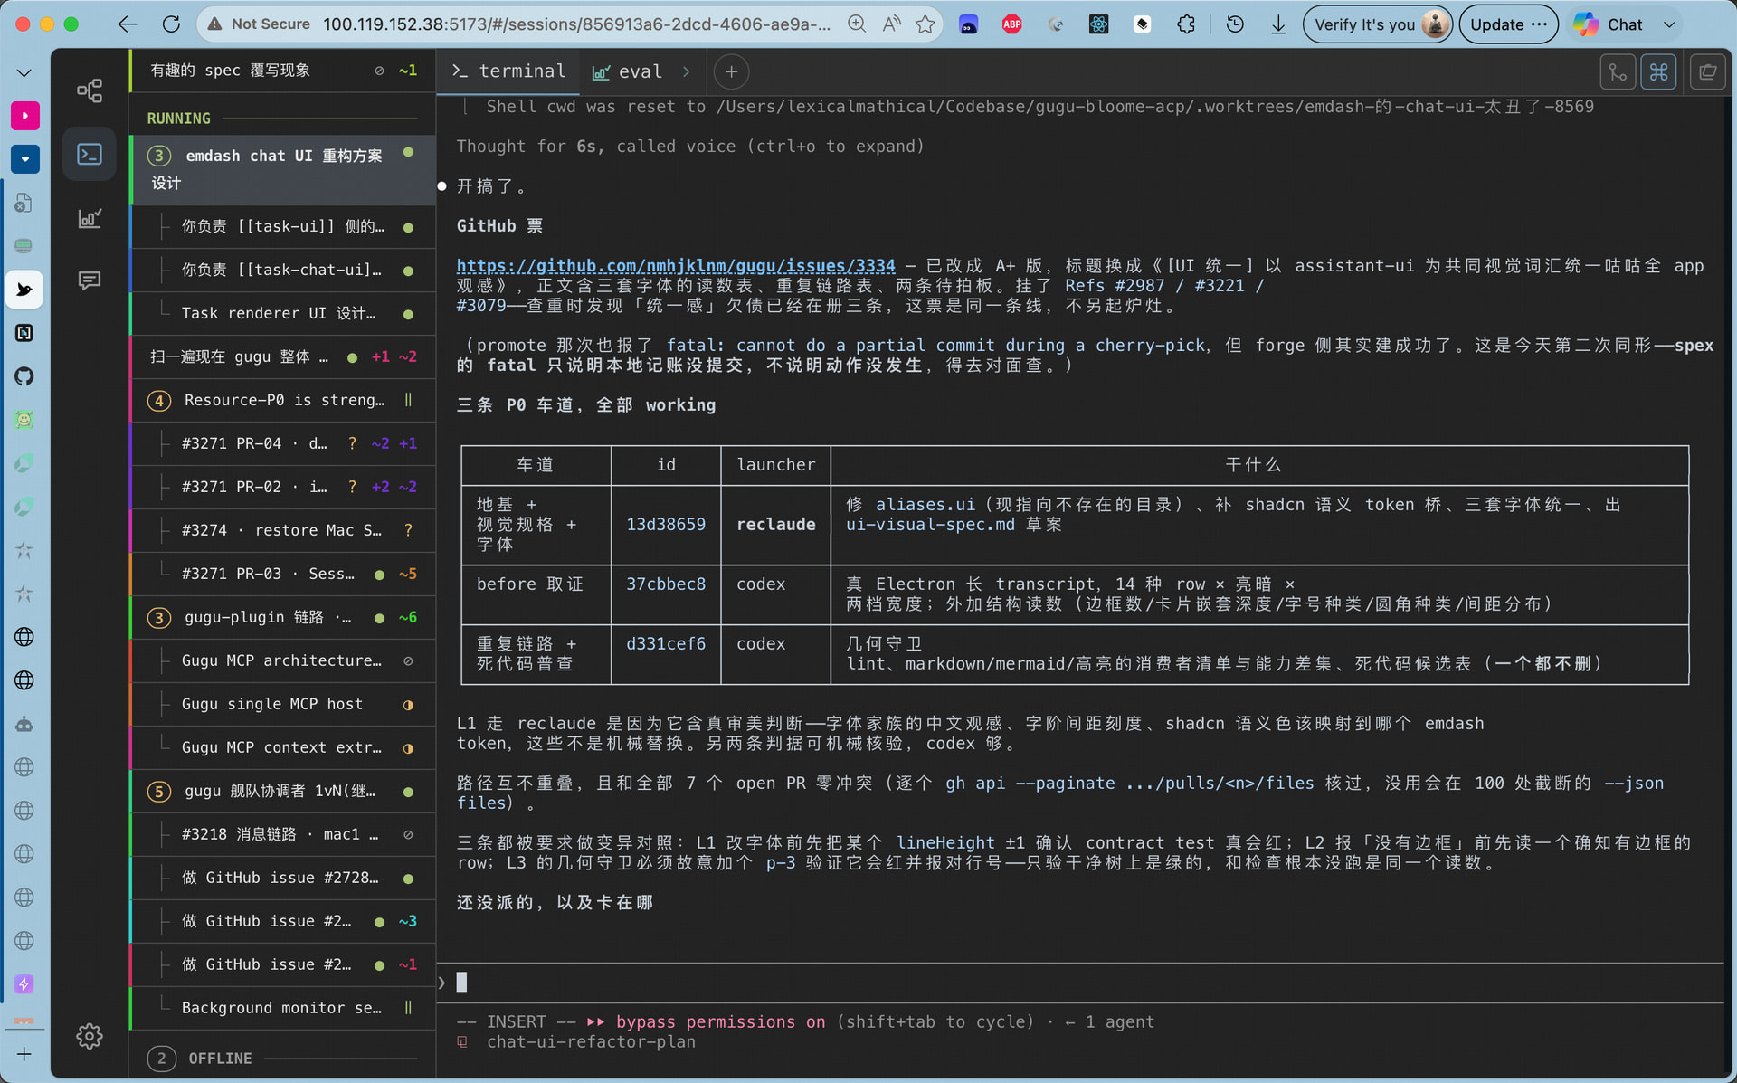Screen dimensions: 1737x1083
Task: Select session Background monitor se
Action: tap(282, 1008)
